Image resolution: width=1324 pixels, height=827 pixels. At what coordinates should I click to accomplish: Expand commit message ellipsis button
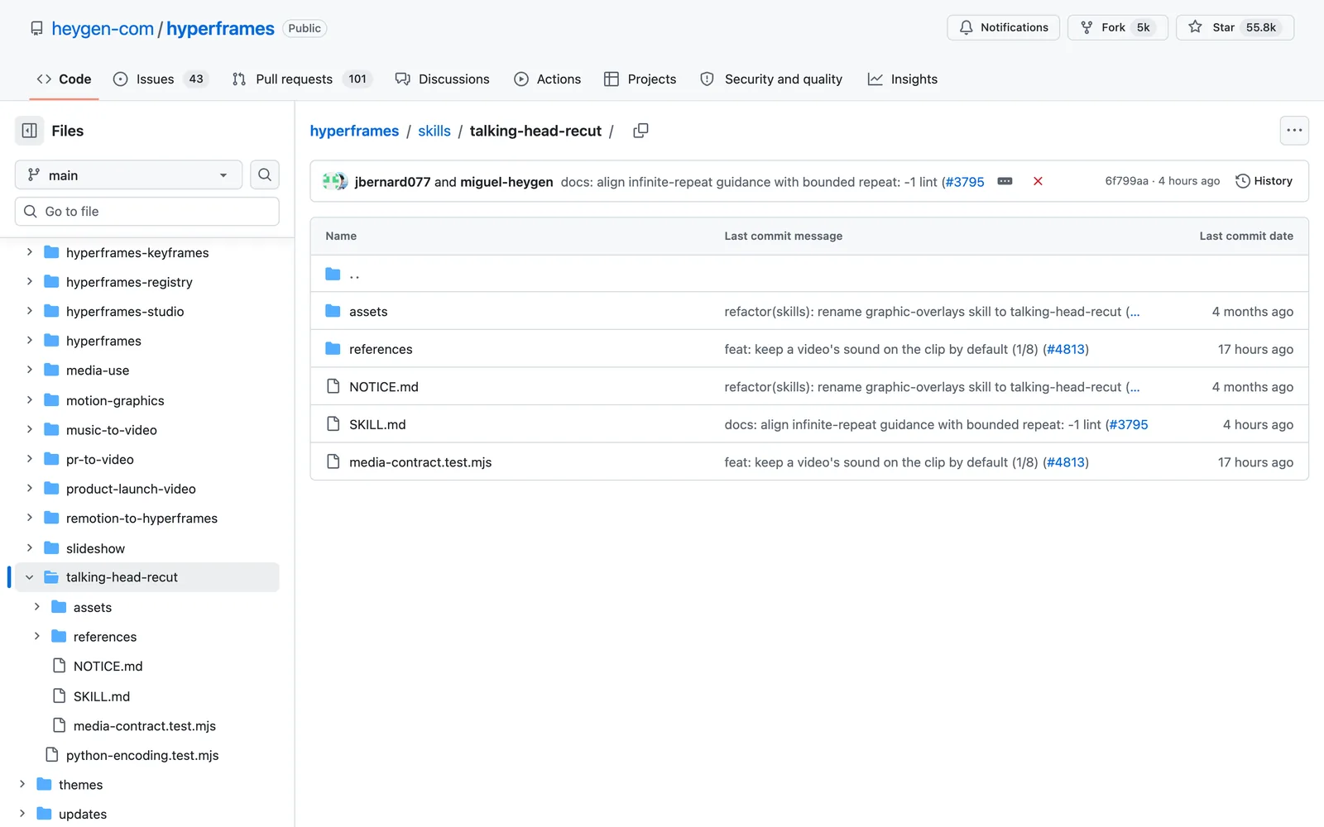1005,181
